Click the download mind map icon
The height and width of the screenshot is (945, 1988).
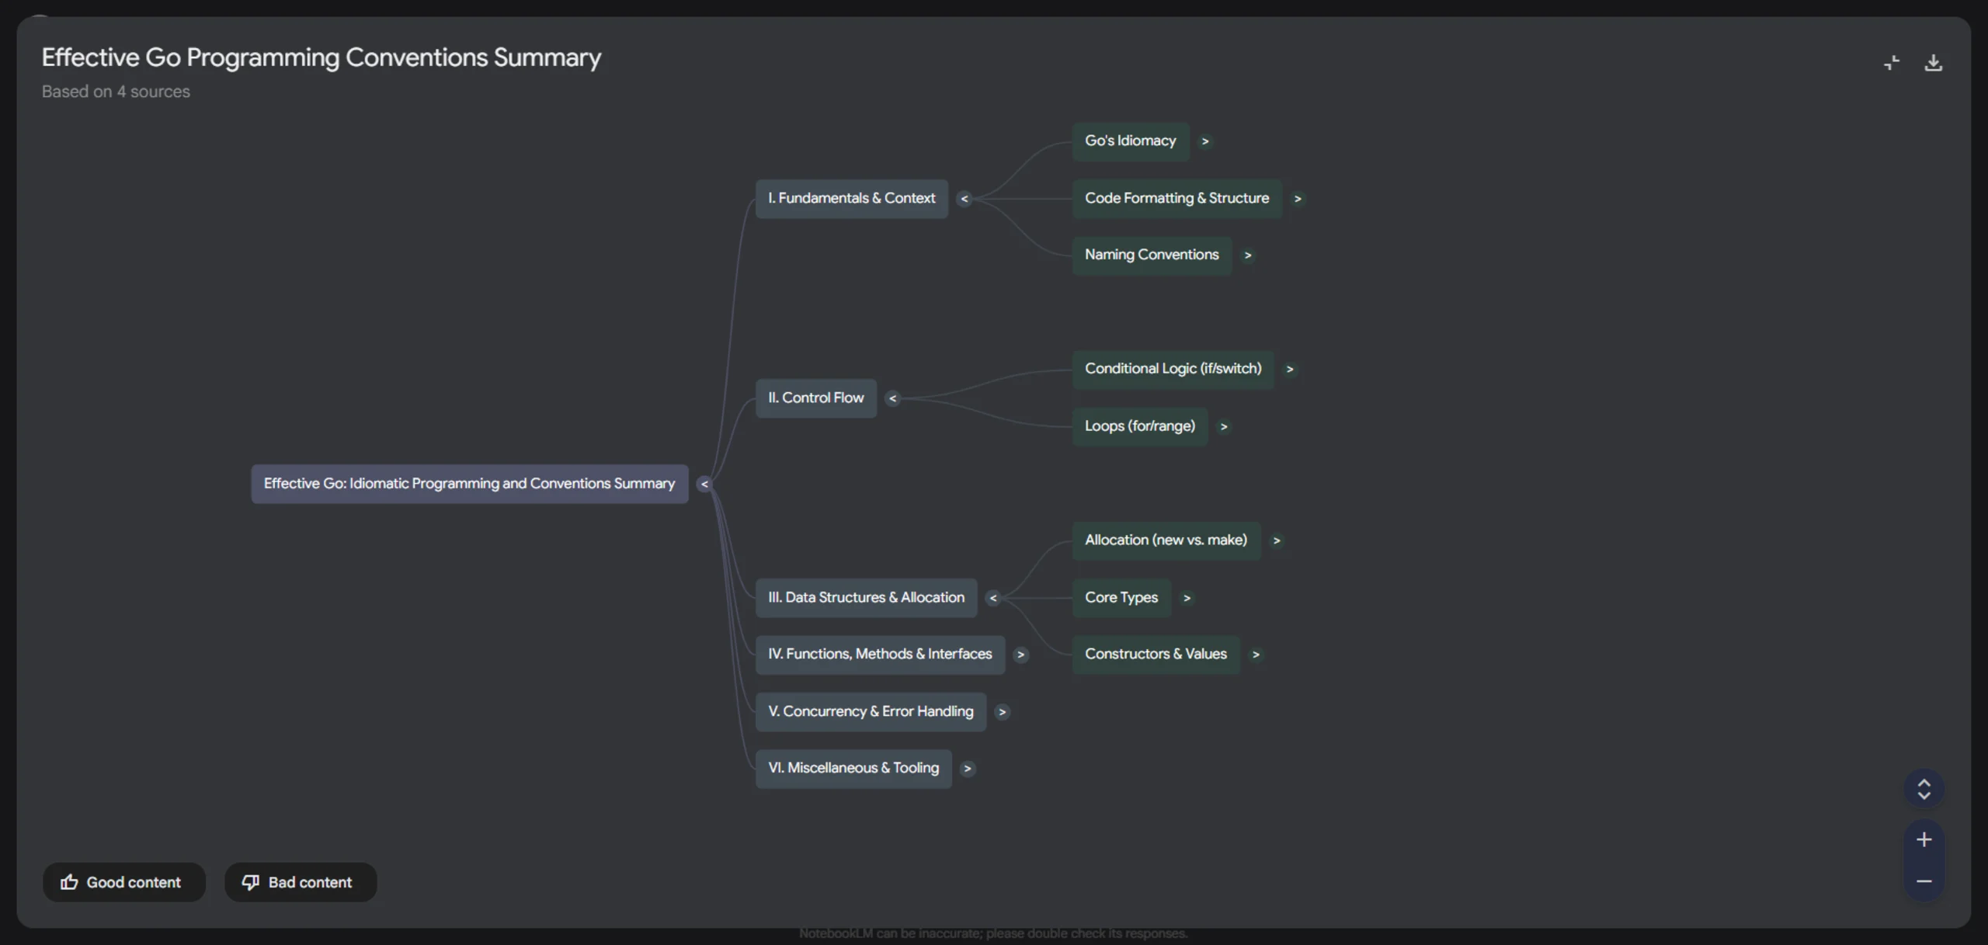click(1933, 63)
